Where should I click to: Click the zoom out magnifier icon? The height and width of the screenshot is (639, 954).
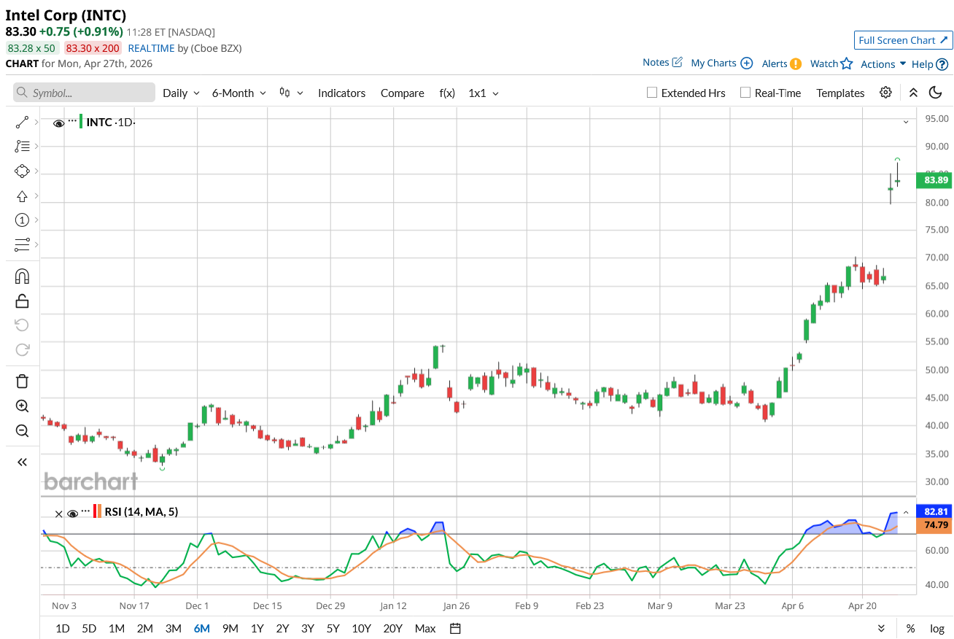tap(22, 430)
